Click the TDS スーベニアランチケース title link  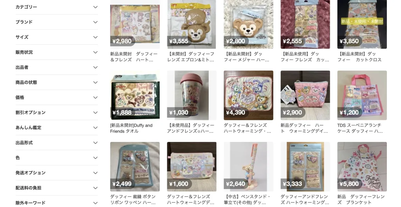point(360,128)
